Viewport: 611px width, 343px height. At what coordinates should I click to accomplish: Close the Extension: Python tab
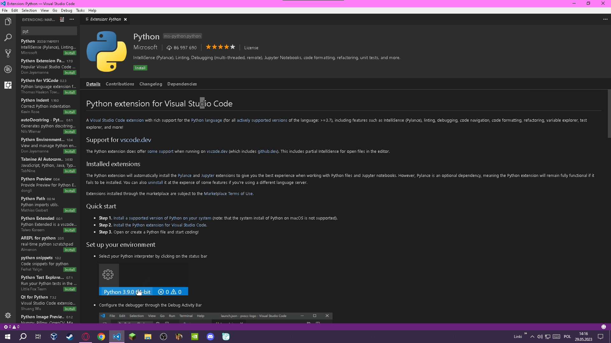pos(125,19)
